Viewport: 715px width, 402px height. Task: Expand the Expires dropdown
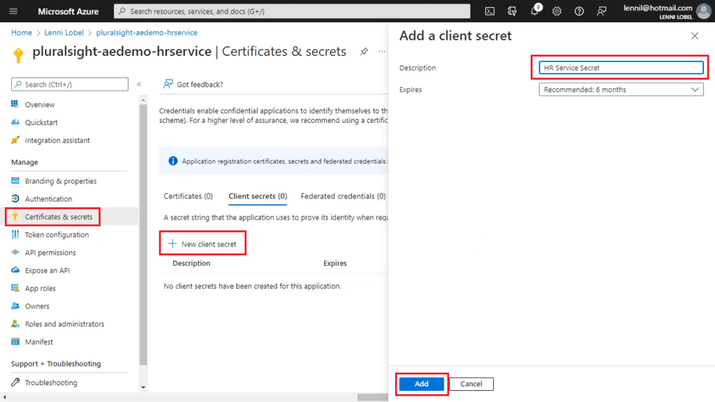[621, 89]
